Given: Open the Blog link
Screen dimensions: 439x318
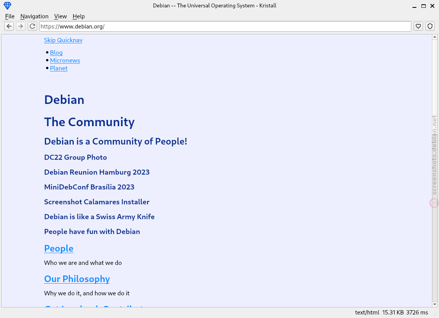Looking at the screenshot, I should pos(56,53).
